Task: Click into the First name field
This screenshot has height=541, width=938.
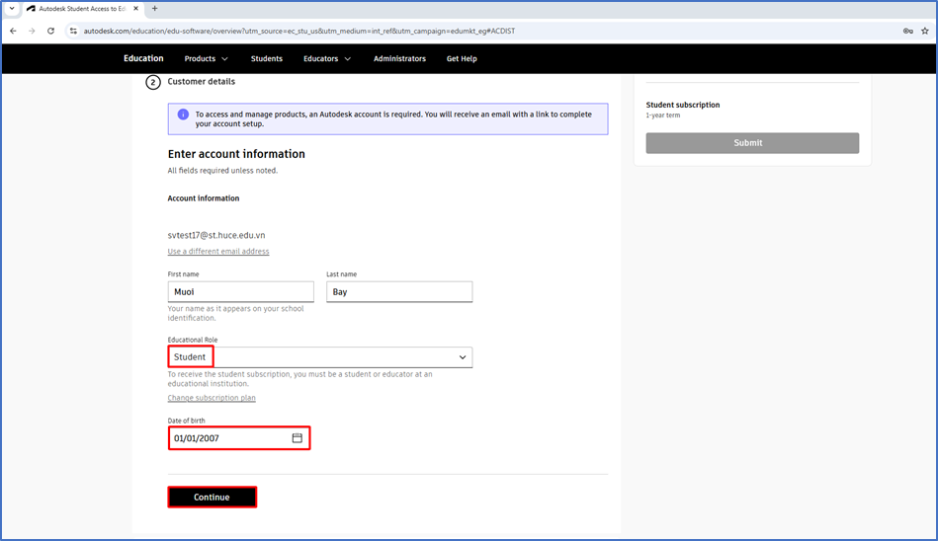Action: coord(240,292)
